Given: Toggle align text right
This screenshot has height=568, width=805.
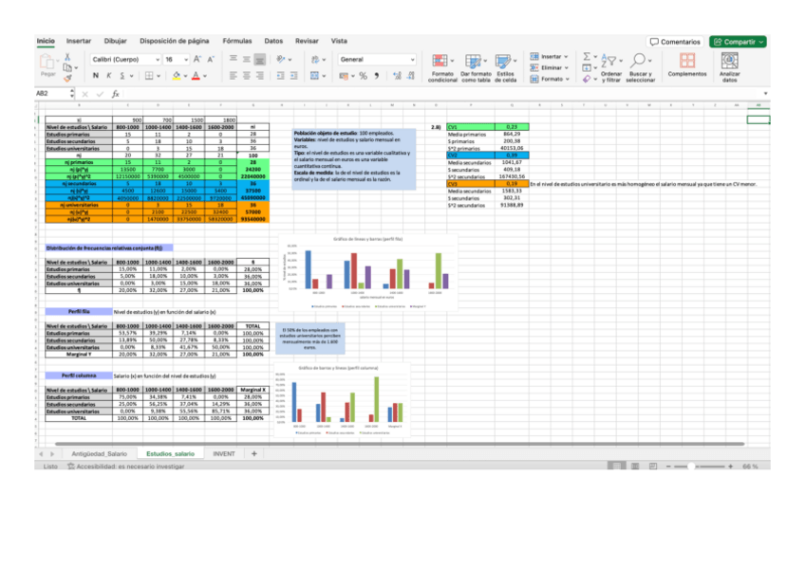Looking at the screenshot, I should click(x=260, y=75).
